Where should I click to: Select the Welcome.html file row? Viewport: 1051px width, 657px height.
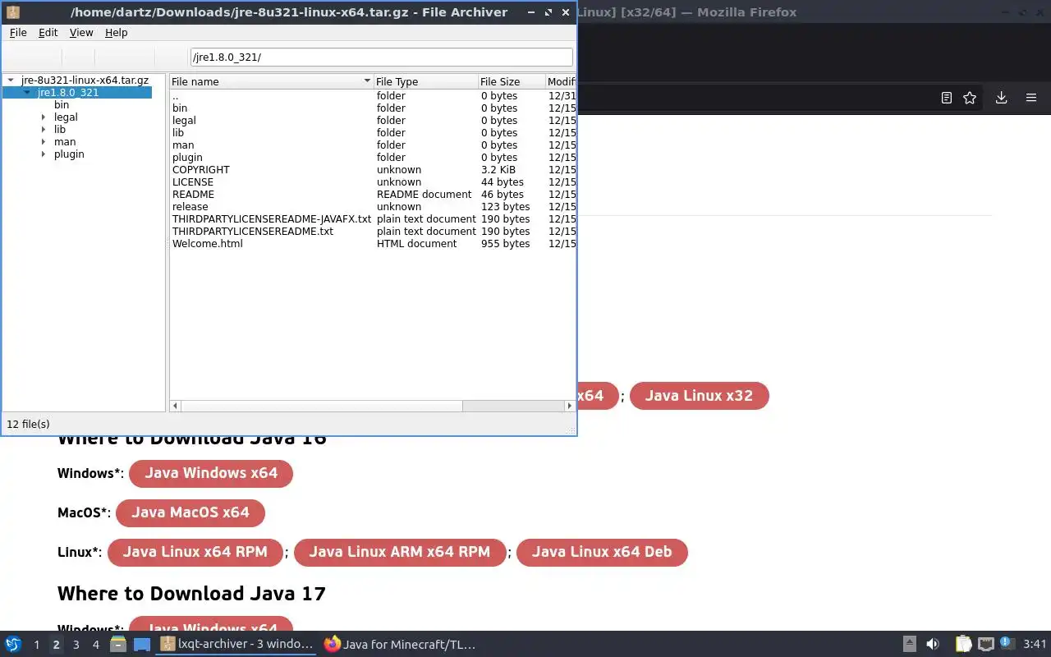[373, 243]
